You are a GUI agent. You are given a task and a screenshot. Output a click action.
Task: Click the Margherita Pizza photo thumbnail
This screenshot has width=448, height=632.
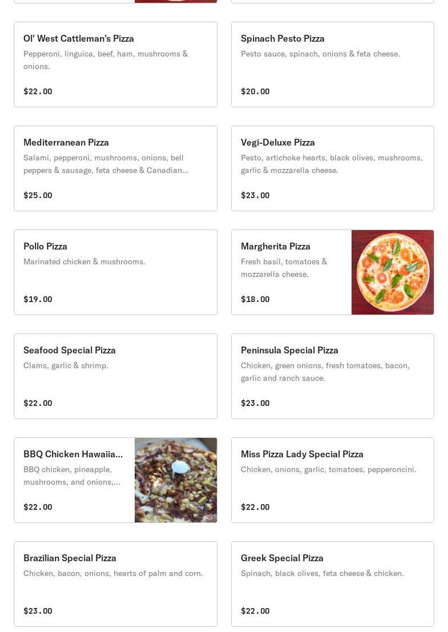coord(393,272)
